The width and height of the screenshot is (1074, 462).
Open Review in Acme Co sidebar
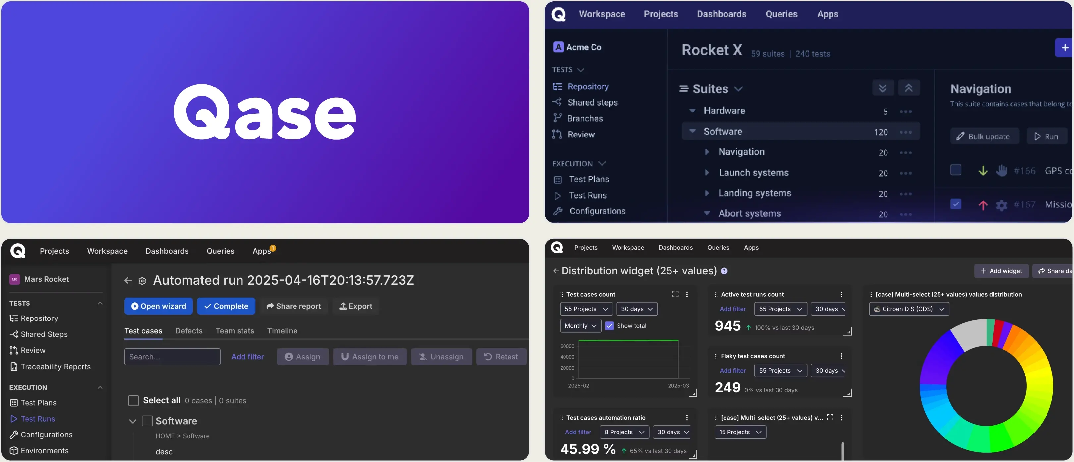[x=573, y=134]
